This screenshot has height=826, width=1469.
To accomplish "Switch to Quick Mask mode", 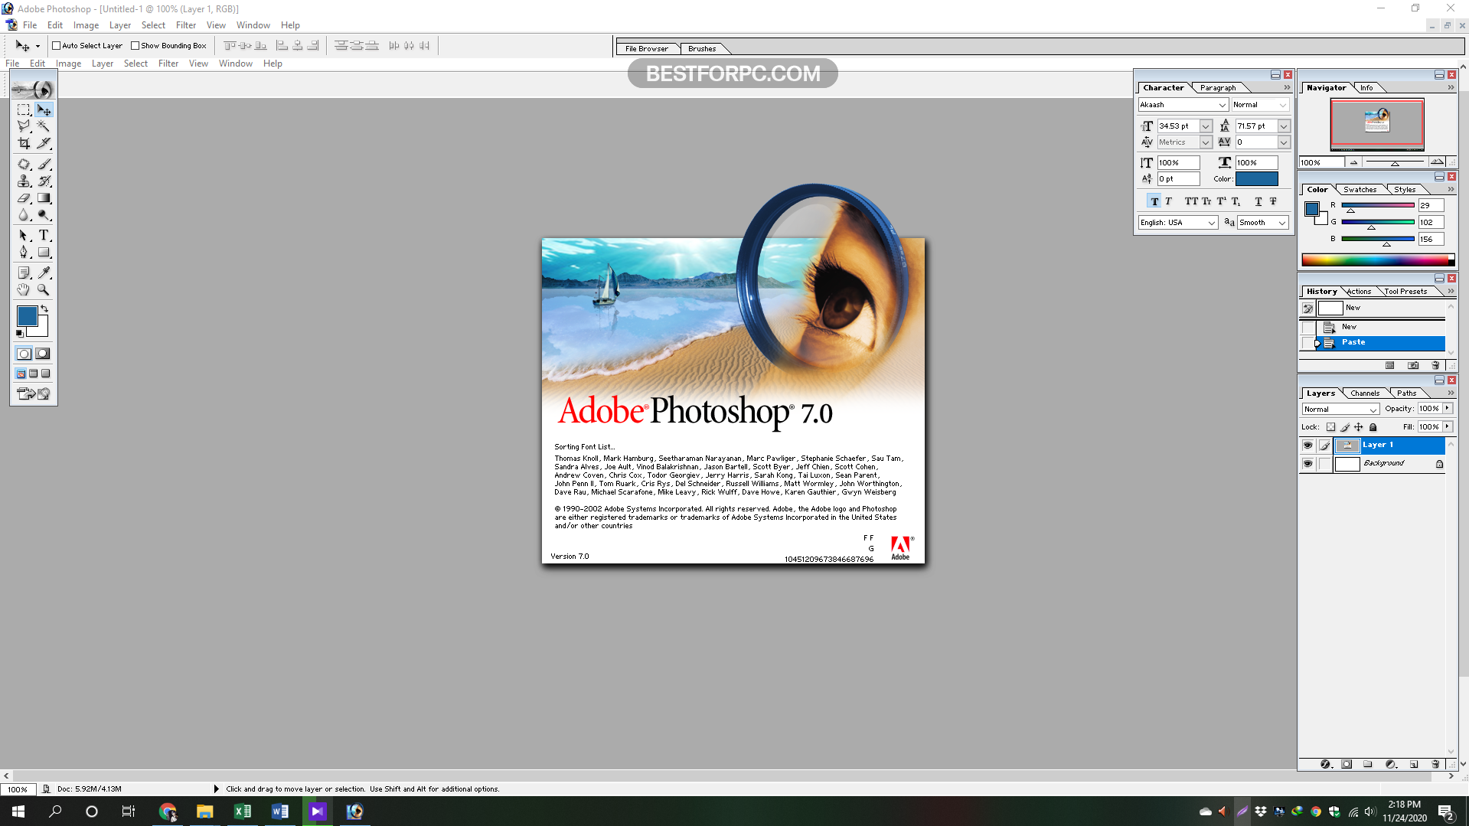I will [x=43, y=354].
